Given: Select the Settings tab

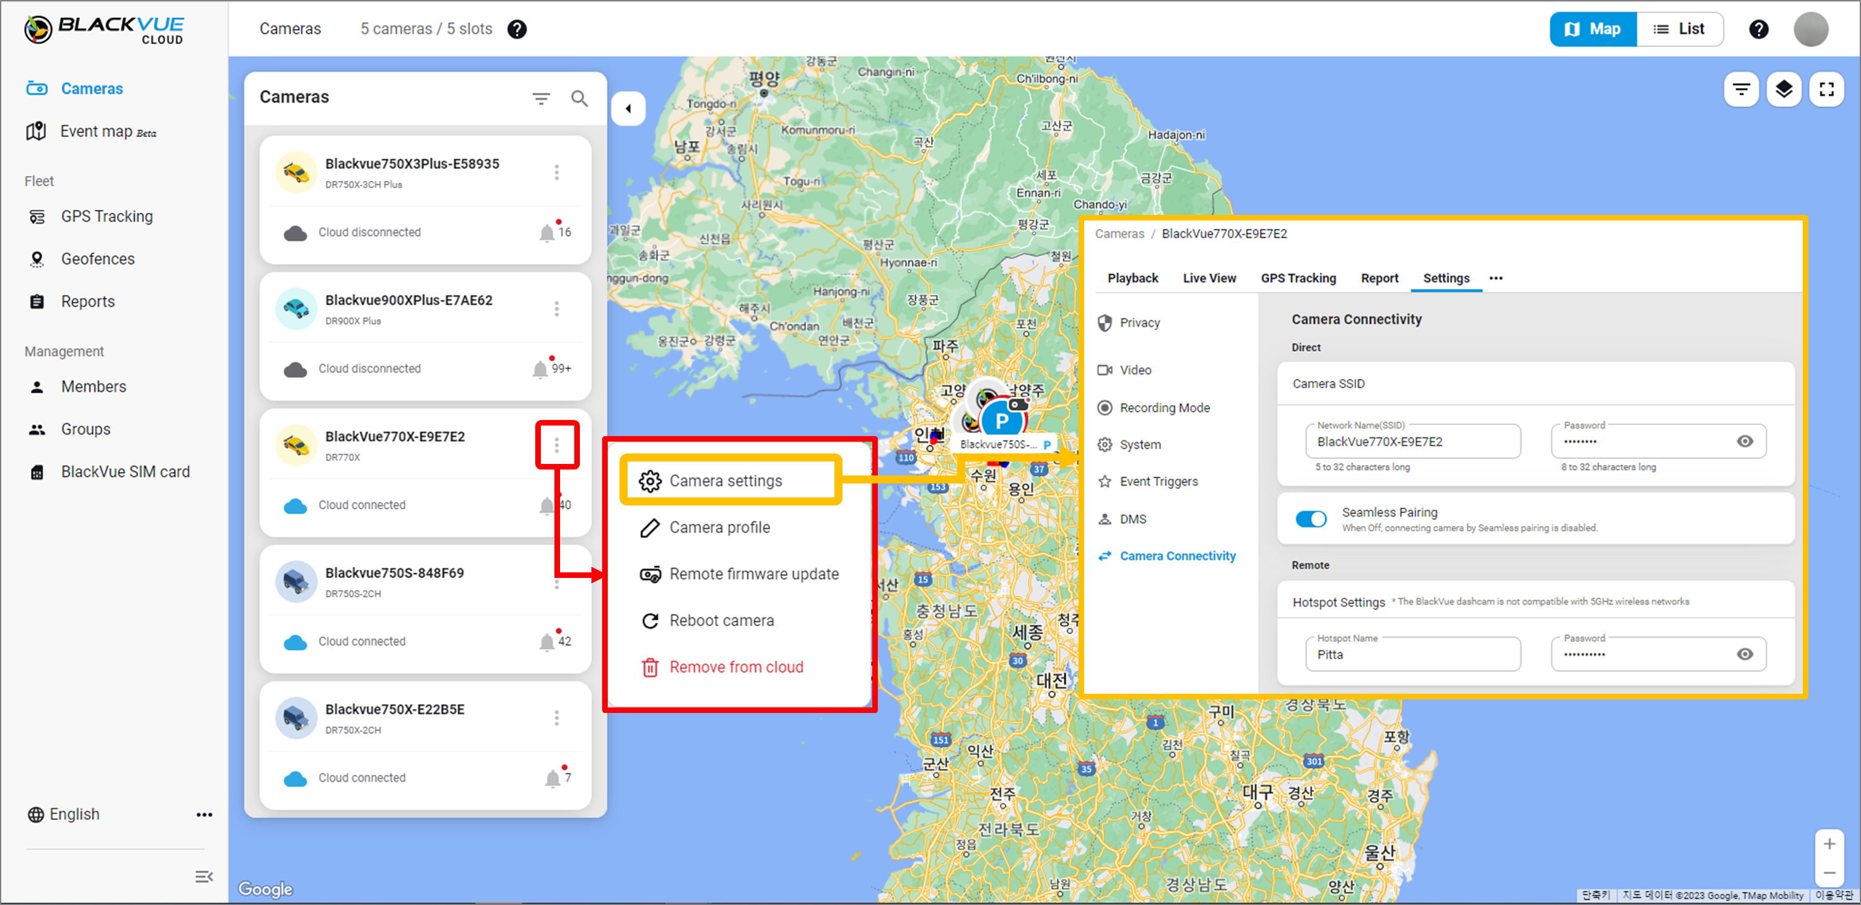Looking at the screenshot, I should point(1445,278).
